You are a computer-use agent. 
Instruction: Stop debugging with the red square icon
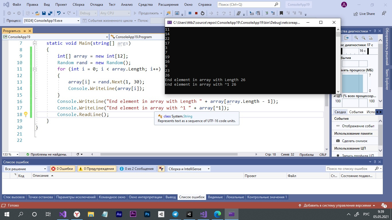196,13
